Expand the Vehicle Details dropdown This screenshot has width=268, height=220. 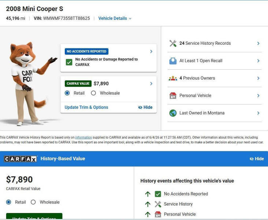point(115,18)
